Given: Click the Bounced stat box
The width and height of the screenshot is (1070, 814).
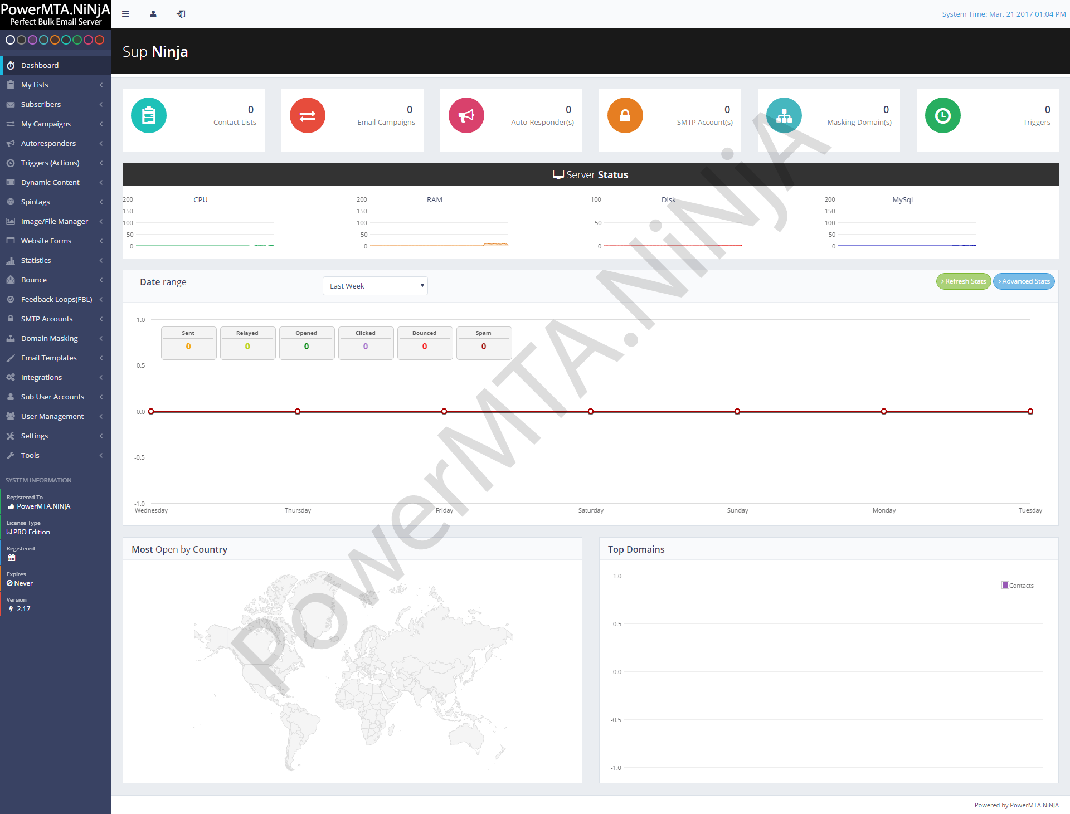Looking at the screenshot, I should 425,343.
